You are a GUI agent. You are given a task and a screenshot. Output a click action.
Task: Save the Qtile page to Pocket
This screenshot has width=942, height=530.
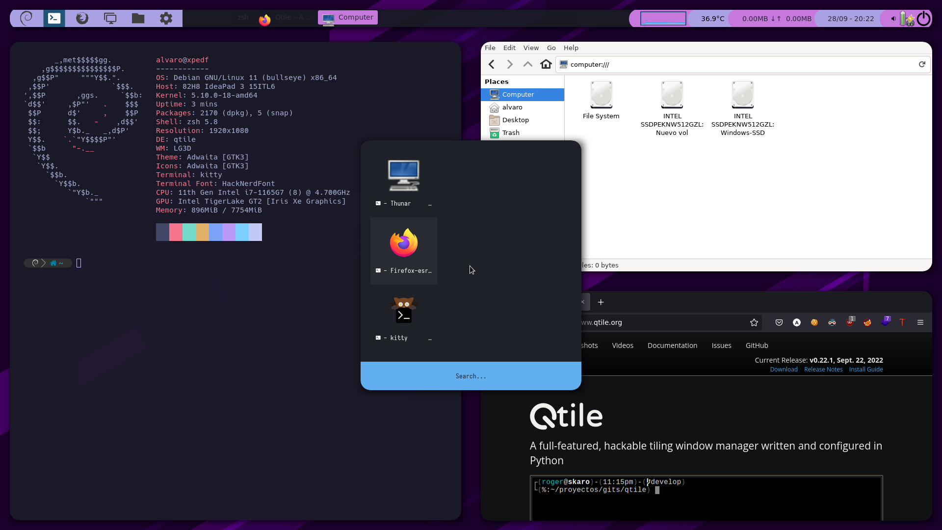779,322
